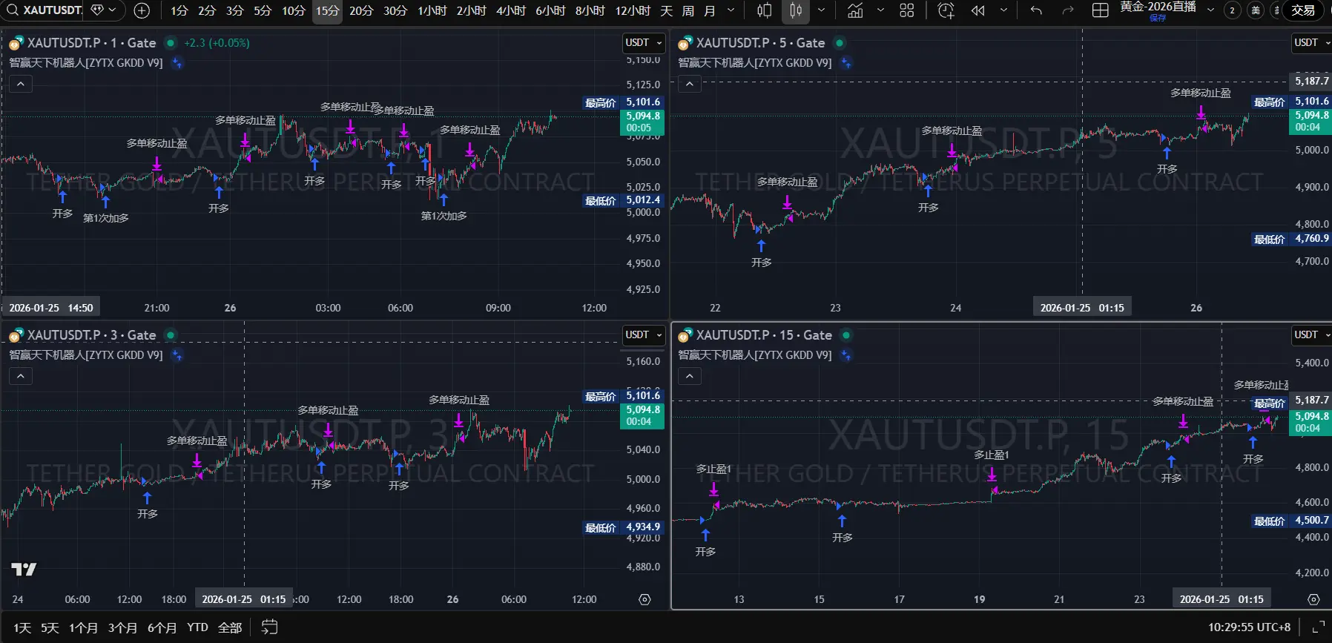Maximize the chart with the fullscreen icon
This screenshot has height=643, width=1332.
point(1318,627)
